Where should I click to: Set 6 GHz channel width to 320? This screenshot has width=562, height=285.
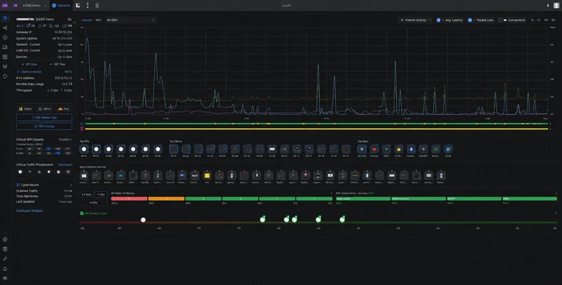[67, 153]
